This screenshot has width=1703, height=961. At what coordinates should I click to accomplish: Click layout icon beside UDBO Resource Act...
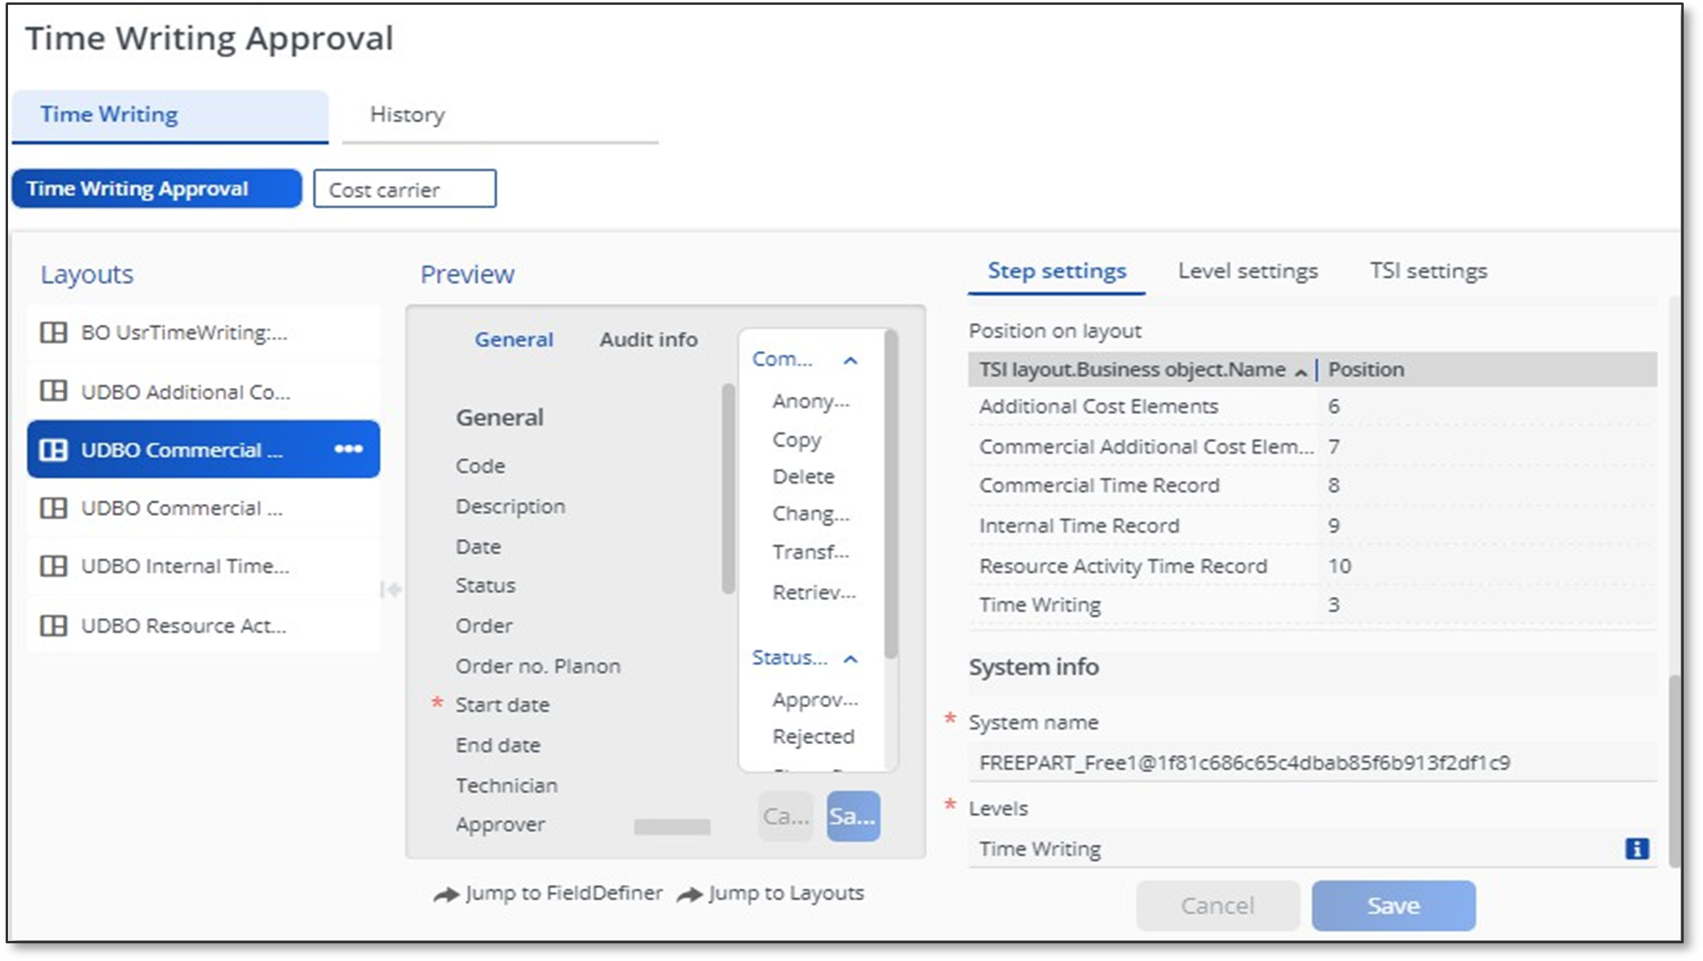(54, 625)
